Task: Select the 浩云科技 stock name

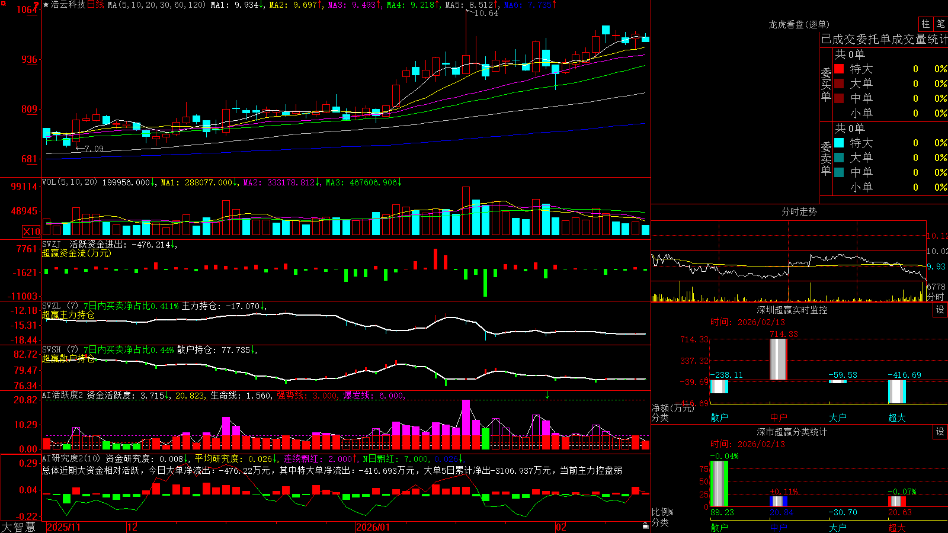Action: pyautogui.click(x=68, y=5)
